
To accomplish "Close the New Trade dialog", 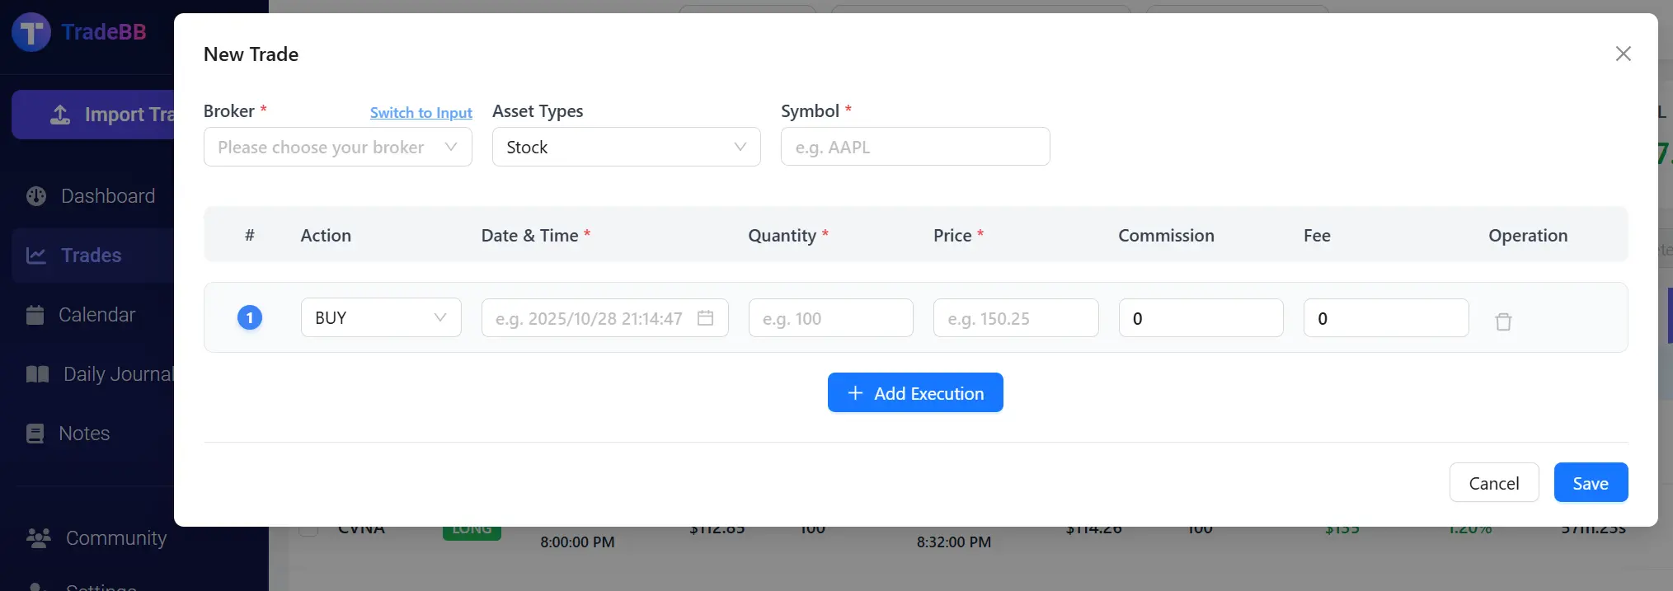I will point(1623,54).
